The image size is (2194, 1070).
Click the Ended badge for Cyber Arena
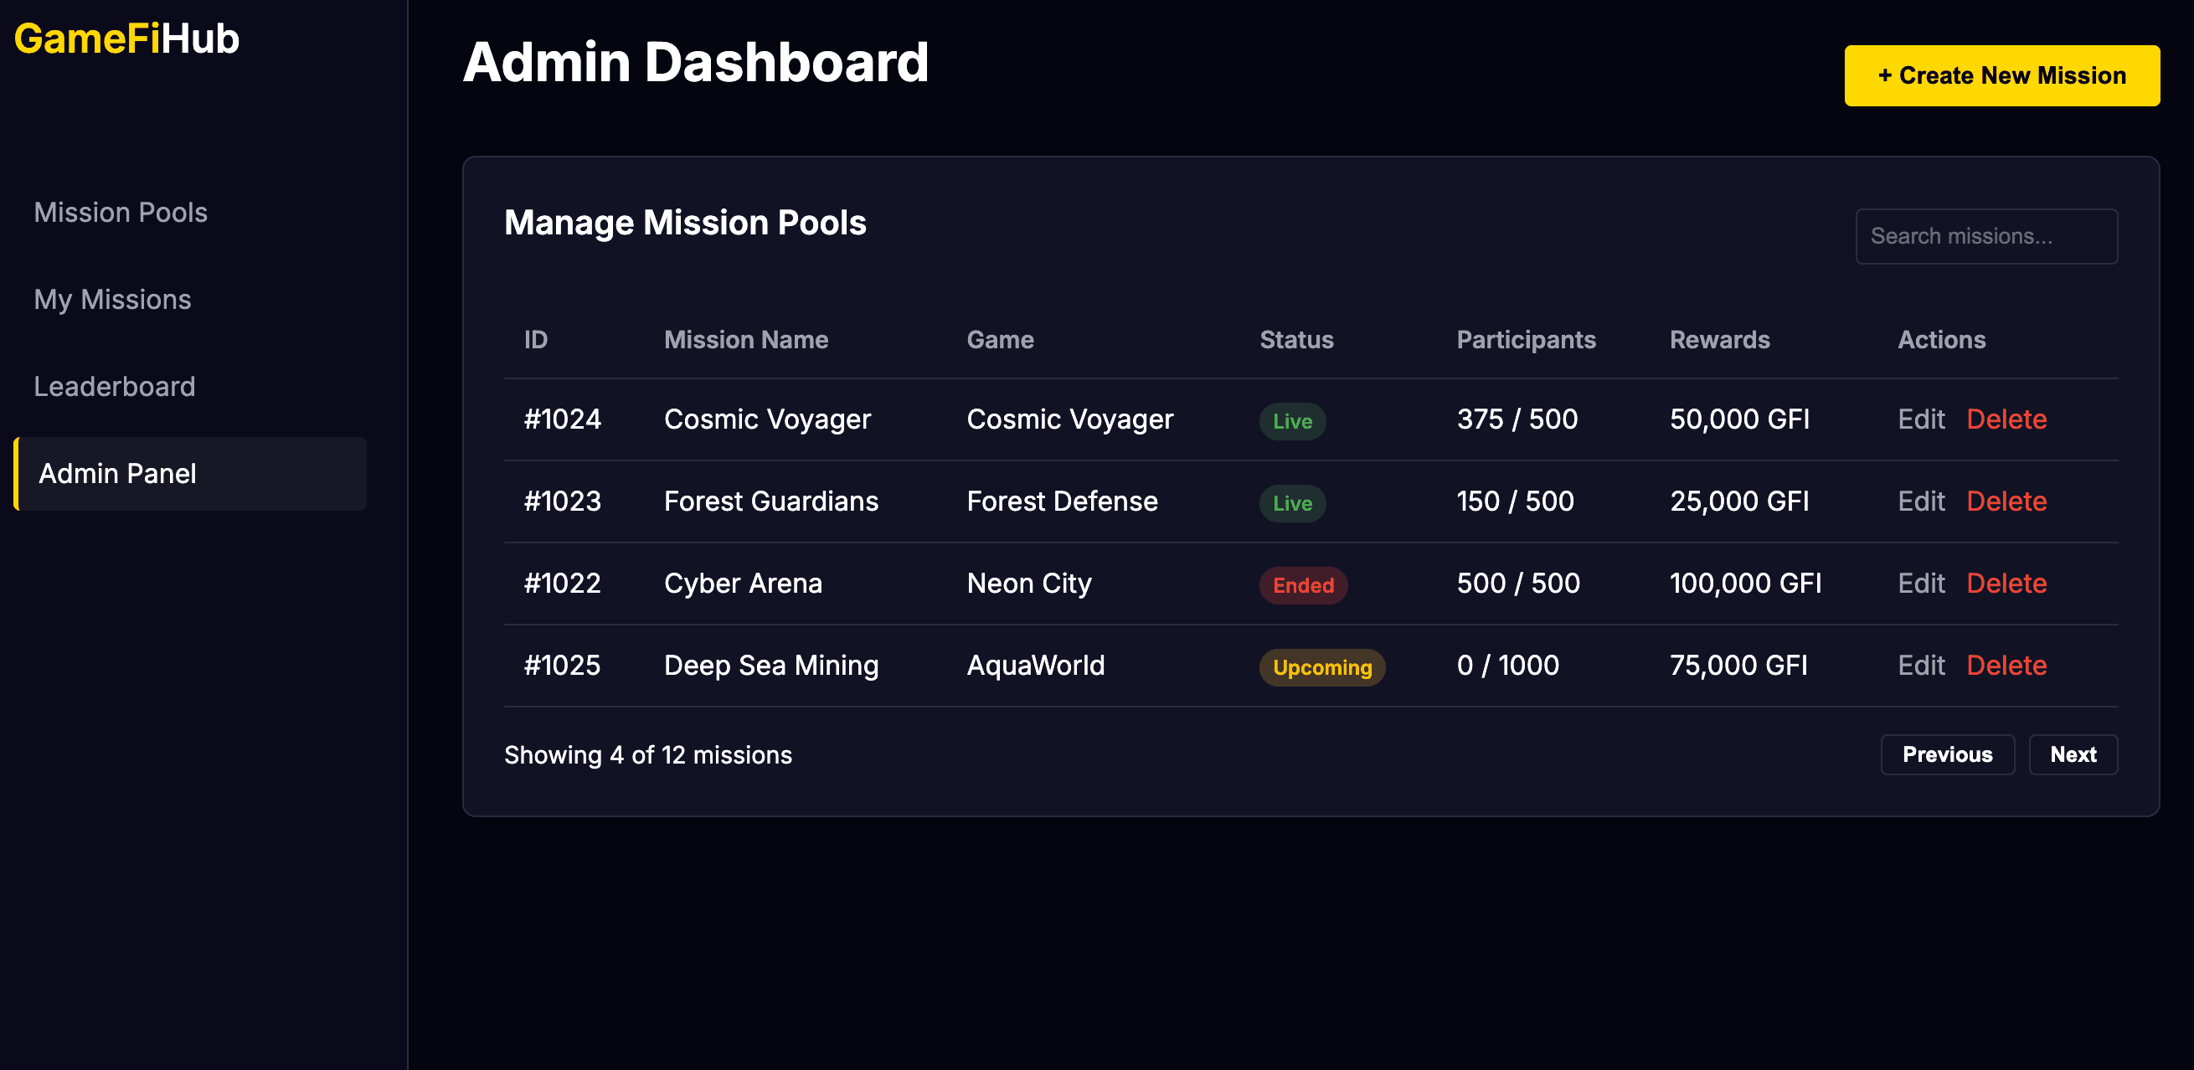(x=1303, y=584)
